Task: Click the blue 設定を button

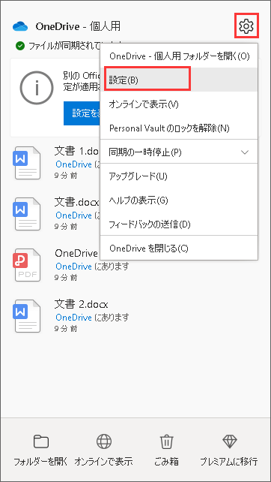Action: (82, 113)
